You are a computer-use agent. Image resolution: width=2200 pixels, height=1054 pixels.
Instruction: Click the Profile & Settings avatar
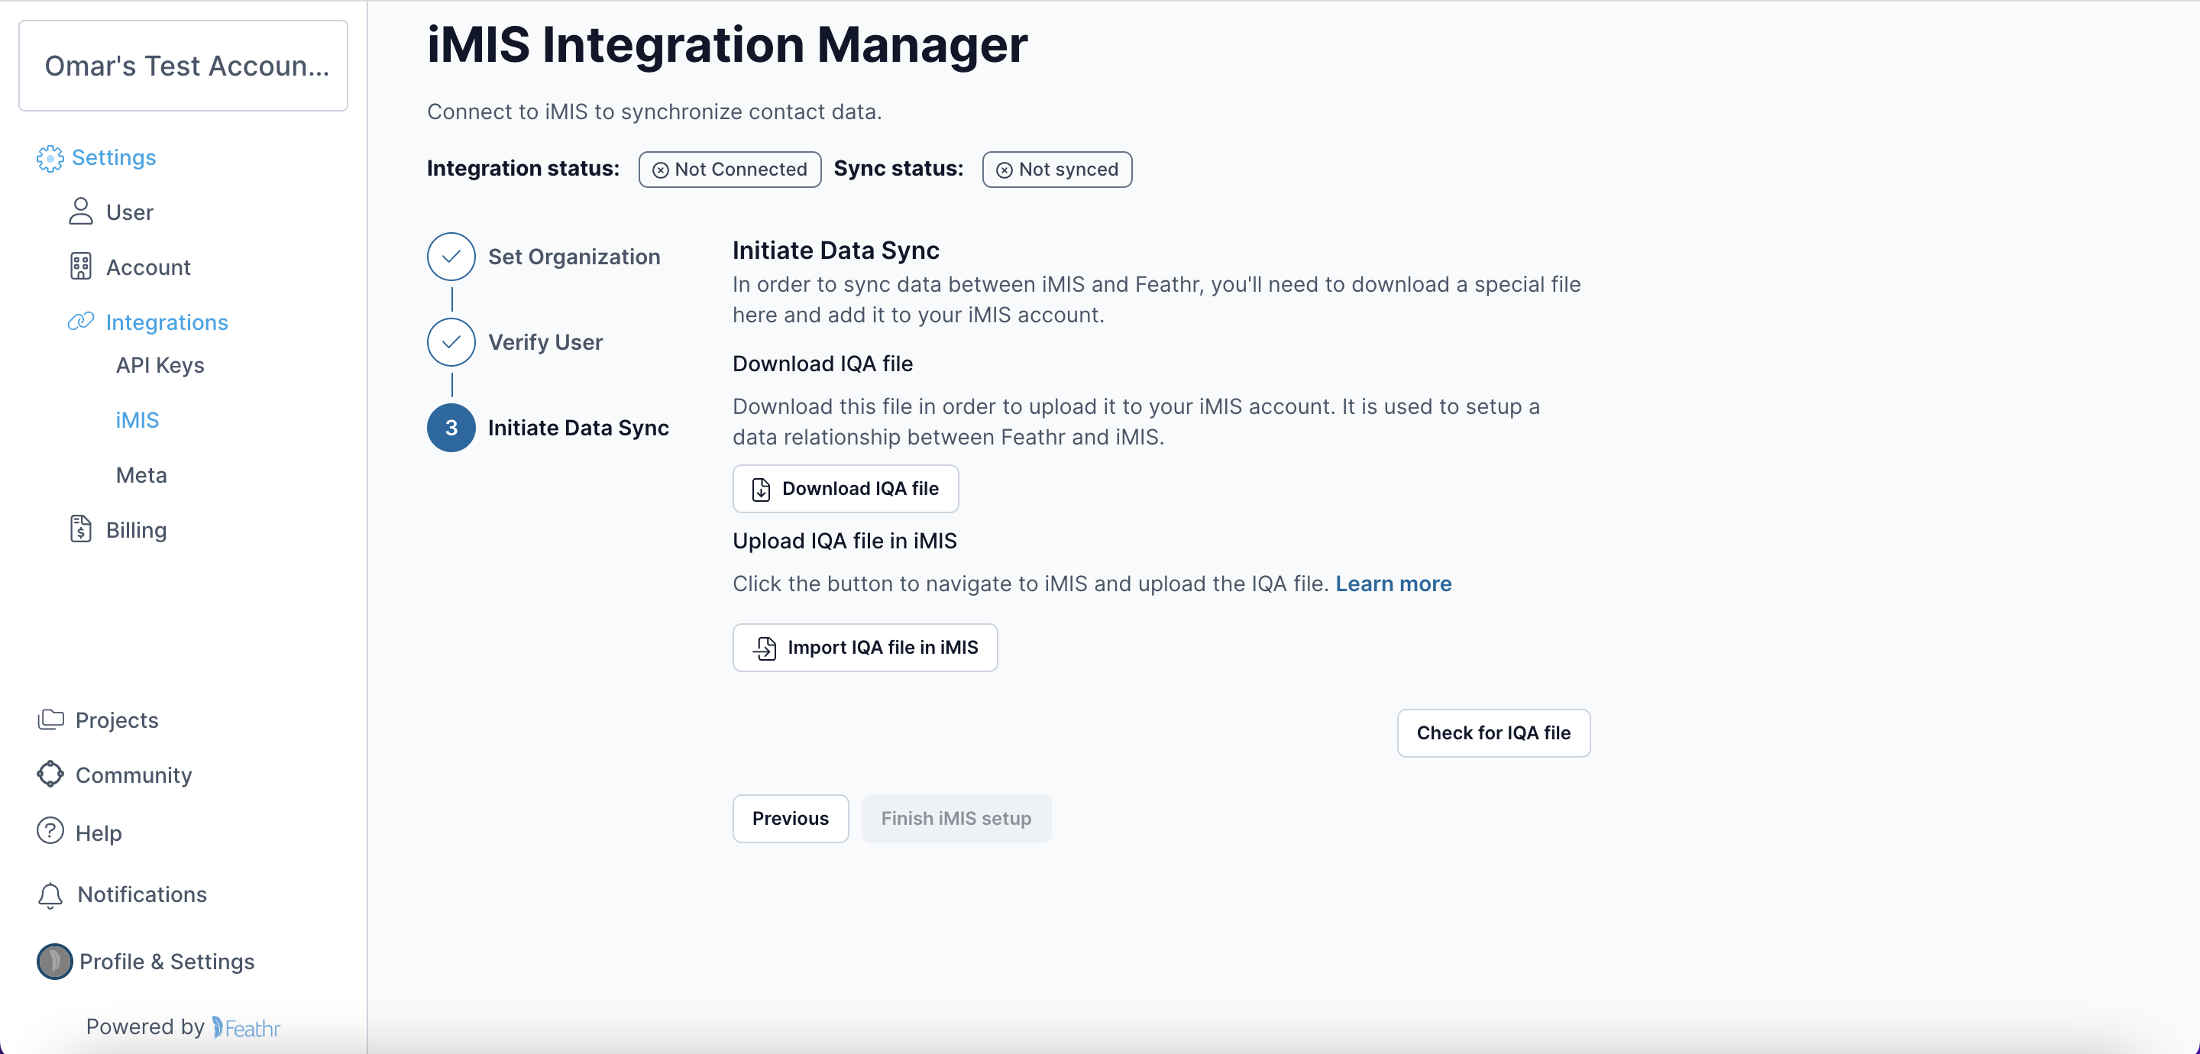point(55,961)
